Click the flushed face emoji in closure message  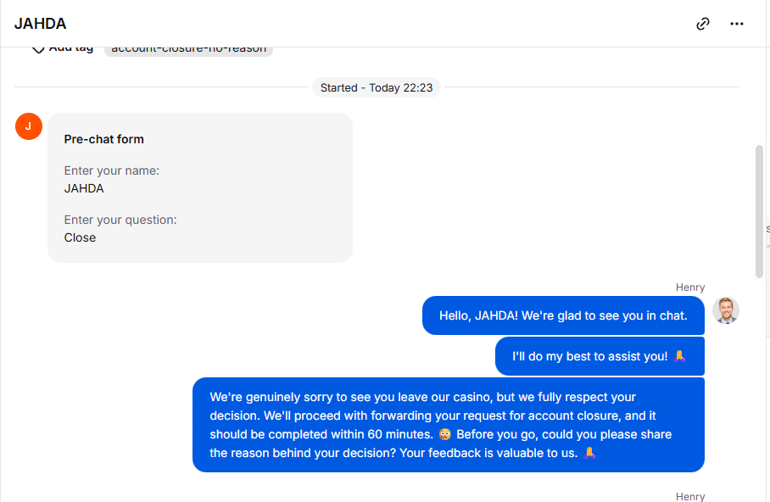(445, 434)
